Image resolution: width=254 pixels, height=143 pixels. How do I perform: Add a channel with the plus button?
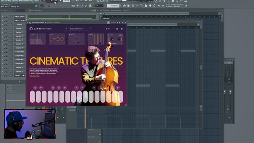19,82
